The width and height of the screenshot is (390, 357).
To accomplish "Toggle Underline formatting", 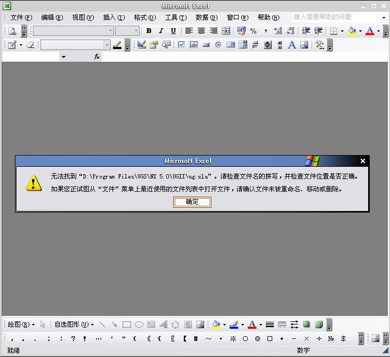I will tap(173, 31).
